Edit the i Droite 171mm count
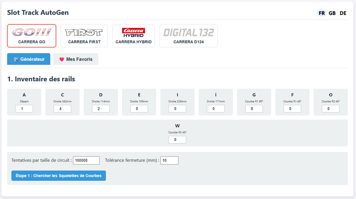Viewport: 356px width, 199px height. coord(216,109)
